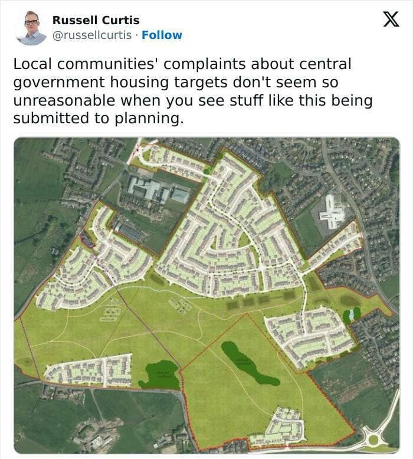Open the housing site plan image

click(206, 295)
